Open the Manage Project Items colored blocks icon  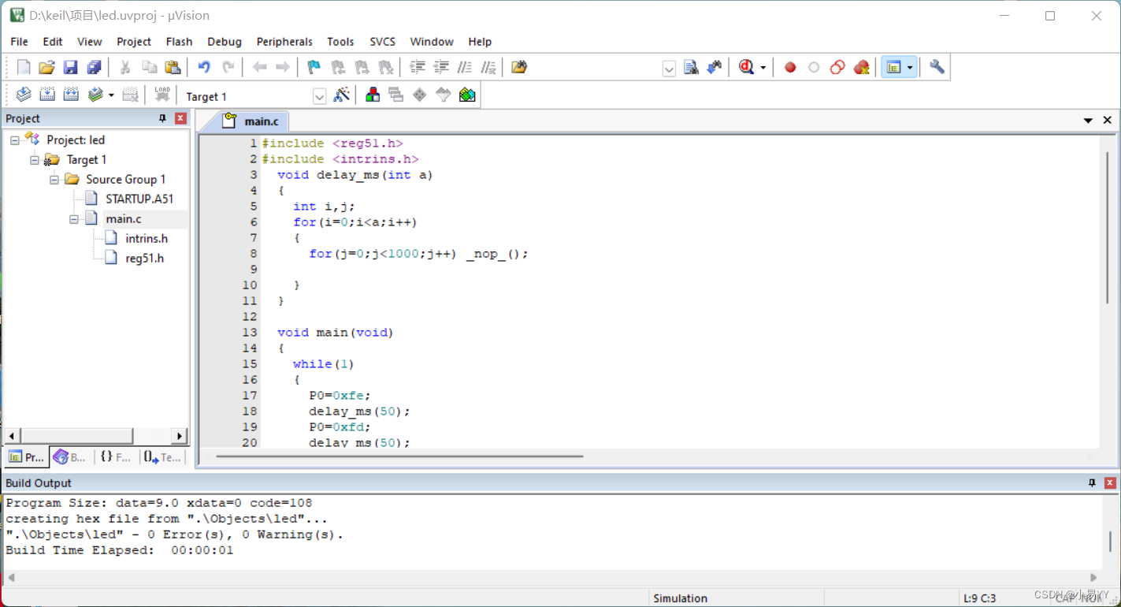(x=373, y=95)
